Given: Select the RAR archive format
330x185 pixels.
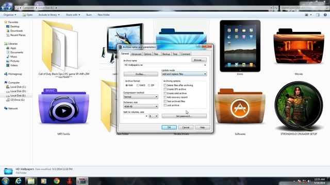Looking at the screenshot, I should [127, 85].
